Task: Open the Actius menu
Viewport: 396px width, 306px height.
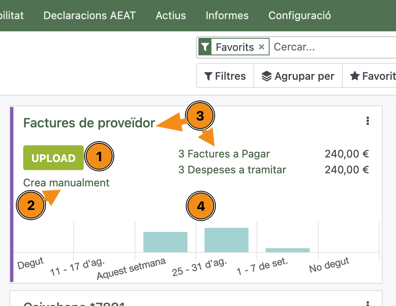Action: point(171,15)
